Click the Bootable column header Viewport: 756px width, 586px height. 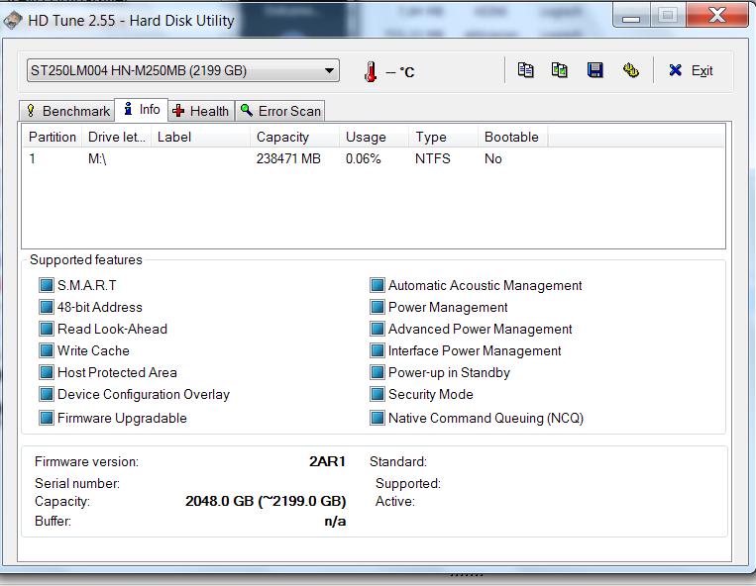coord(513,137)
